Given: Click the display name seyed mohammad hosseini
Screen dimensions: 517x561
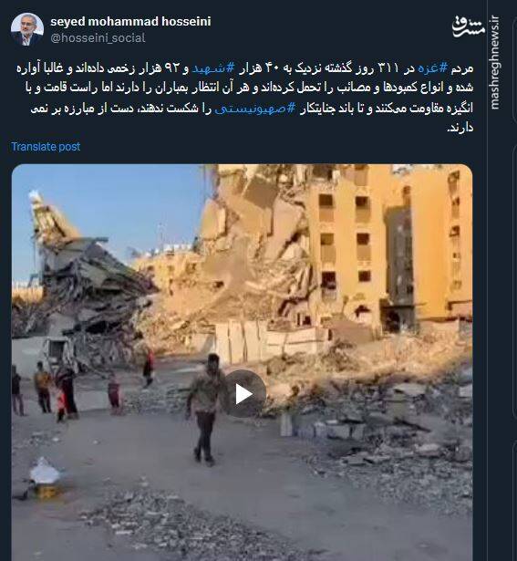Looking at the screenshot, I should (130, 22).
